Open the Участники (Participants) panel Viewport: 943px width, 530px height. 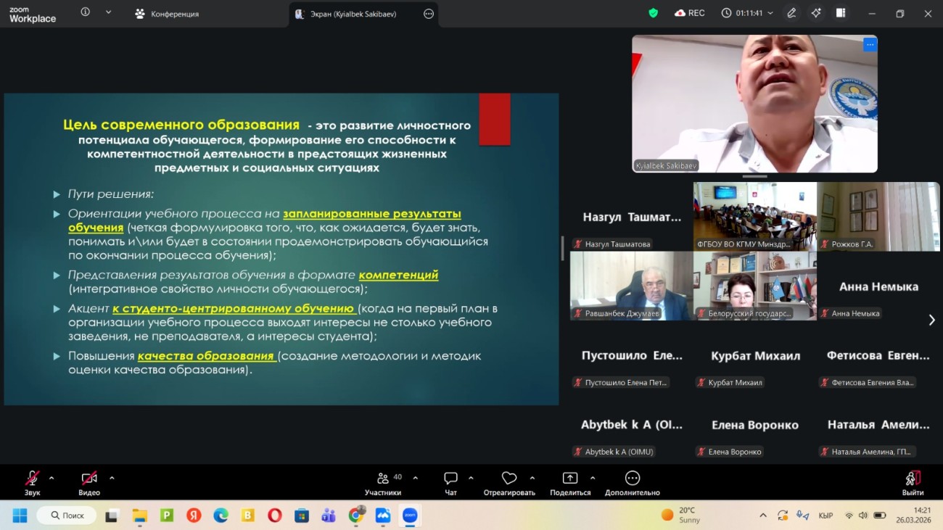click(x=383, y=481)
